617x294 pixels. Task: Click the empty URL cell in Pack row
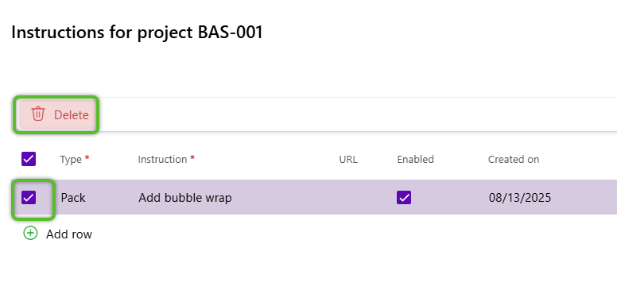(x=362, y=197)
